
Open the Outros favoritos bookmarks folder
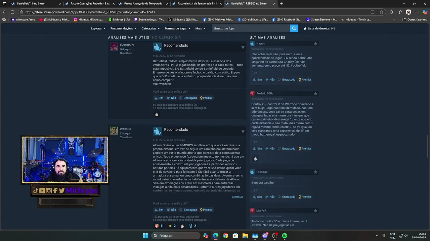tap(415, 20)
